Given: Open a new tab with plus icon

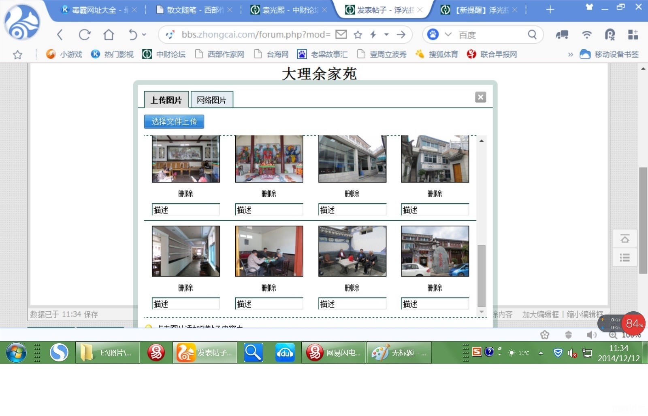Looking at the screenshot, I should tap(550, 10).
